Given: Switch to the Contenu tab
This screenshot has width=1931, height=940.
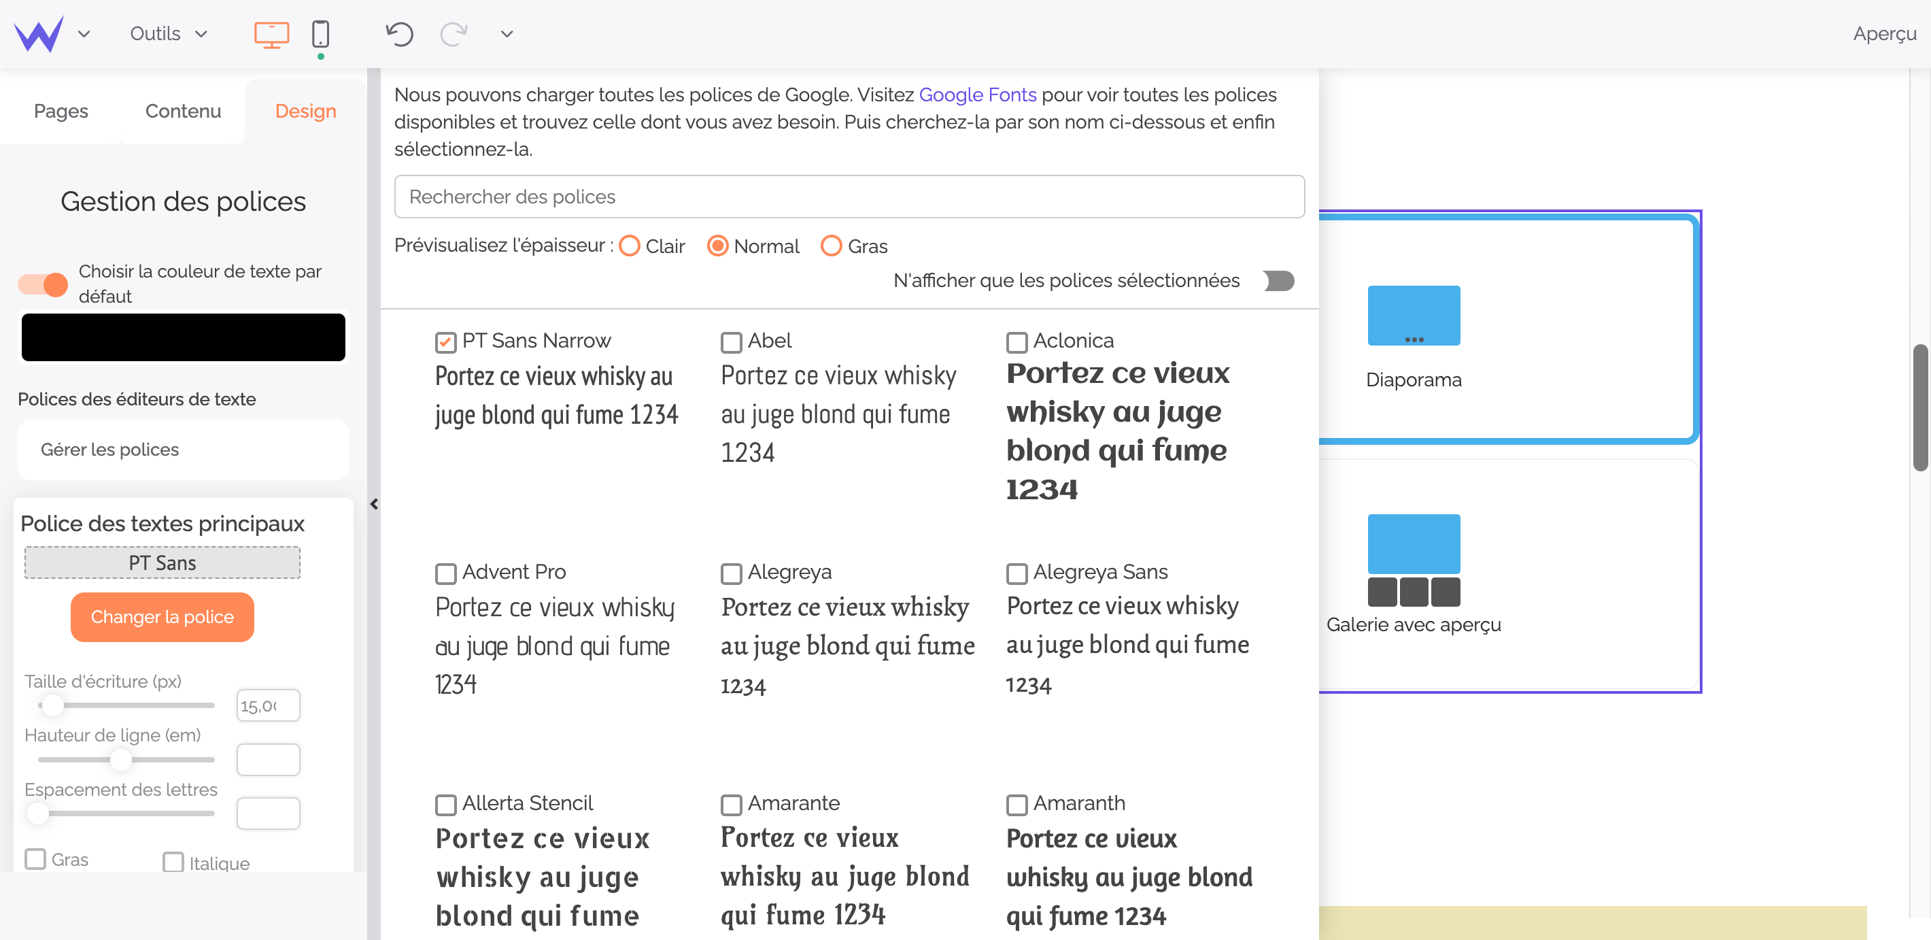Looking at the screenshot, I should tap(183, 111).
